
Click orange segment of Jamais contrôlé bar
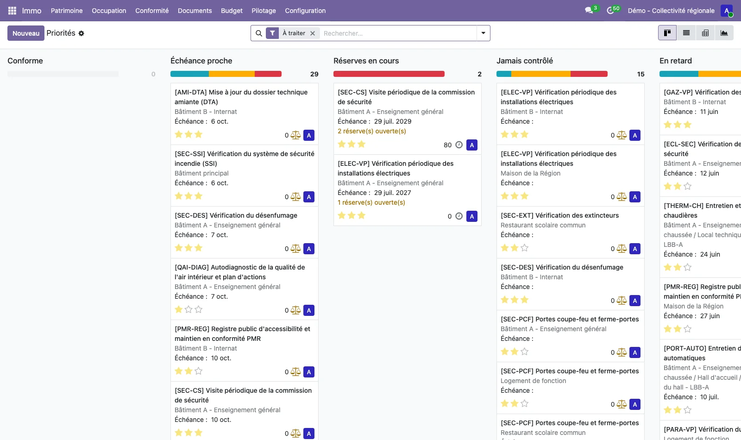tap(541, 74)
